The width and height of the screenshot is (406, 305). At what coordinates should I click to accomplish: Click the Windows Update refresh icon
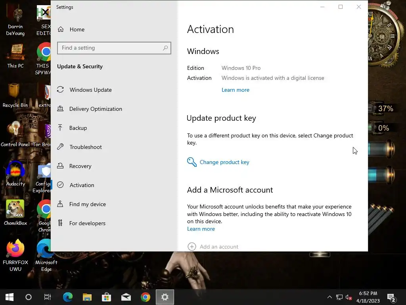click(60, 89)
